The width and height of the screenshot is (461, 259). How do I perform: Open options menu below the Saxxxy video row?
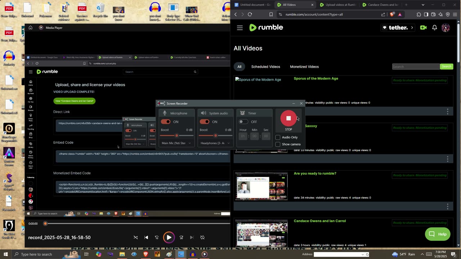(x=448, y=159)
